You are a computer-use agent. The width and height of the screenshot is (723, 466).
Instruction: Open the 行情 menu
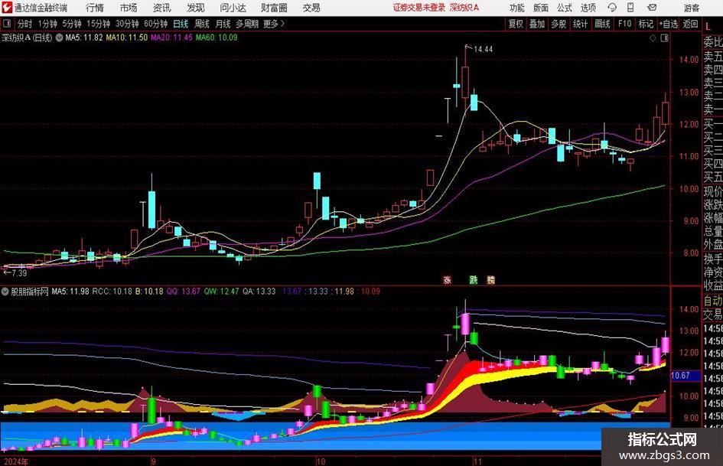pyautogui.click(x=95, y=8)
